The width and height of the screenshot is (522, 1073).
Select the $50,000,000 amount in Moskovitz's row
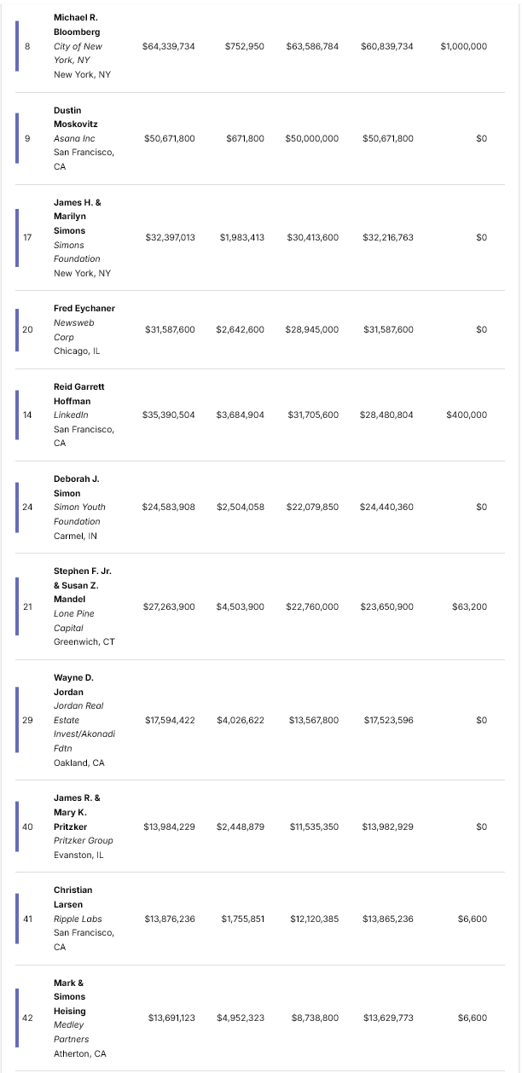[312, 138]
